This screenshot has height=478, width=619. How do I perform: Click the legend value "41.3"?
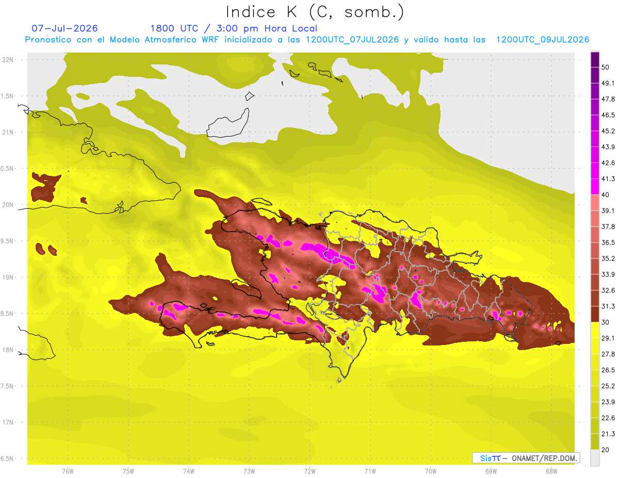click(x=608, y=179)
